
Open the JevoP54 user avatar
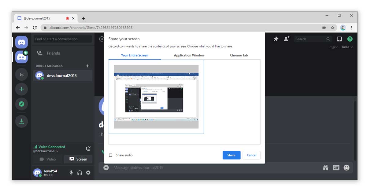point(37,173)
